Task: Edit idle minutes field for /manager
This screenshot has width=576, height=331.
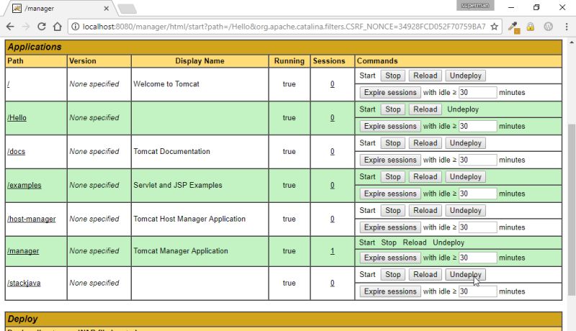Action: [477, 258]
